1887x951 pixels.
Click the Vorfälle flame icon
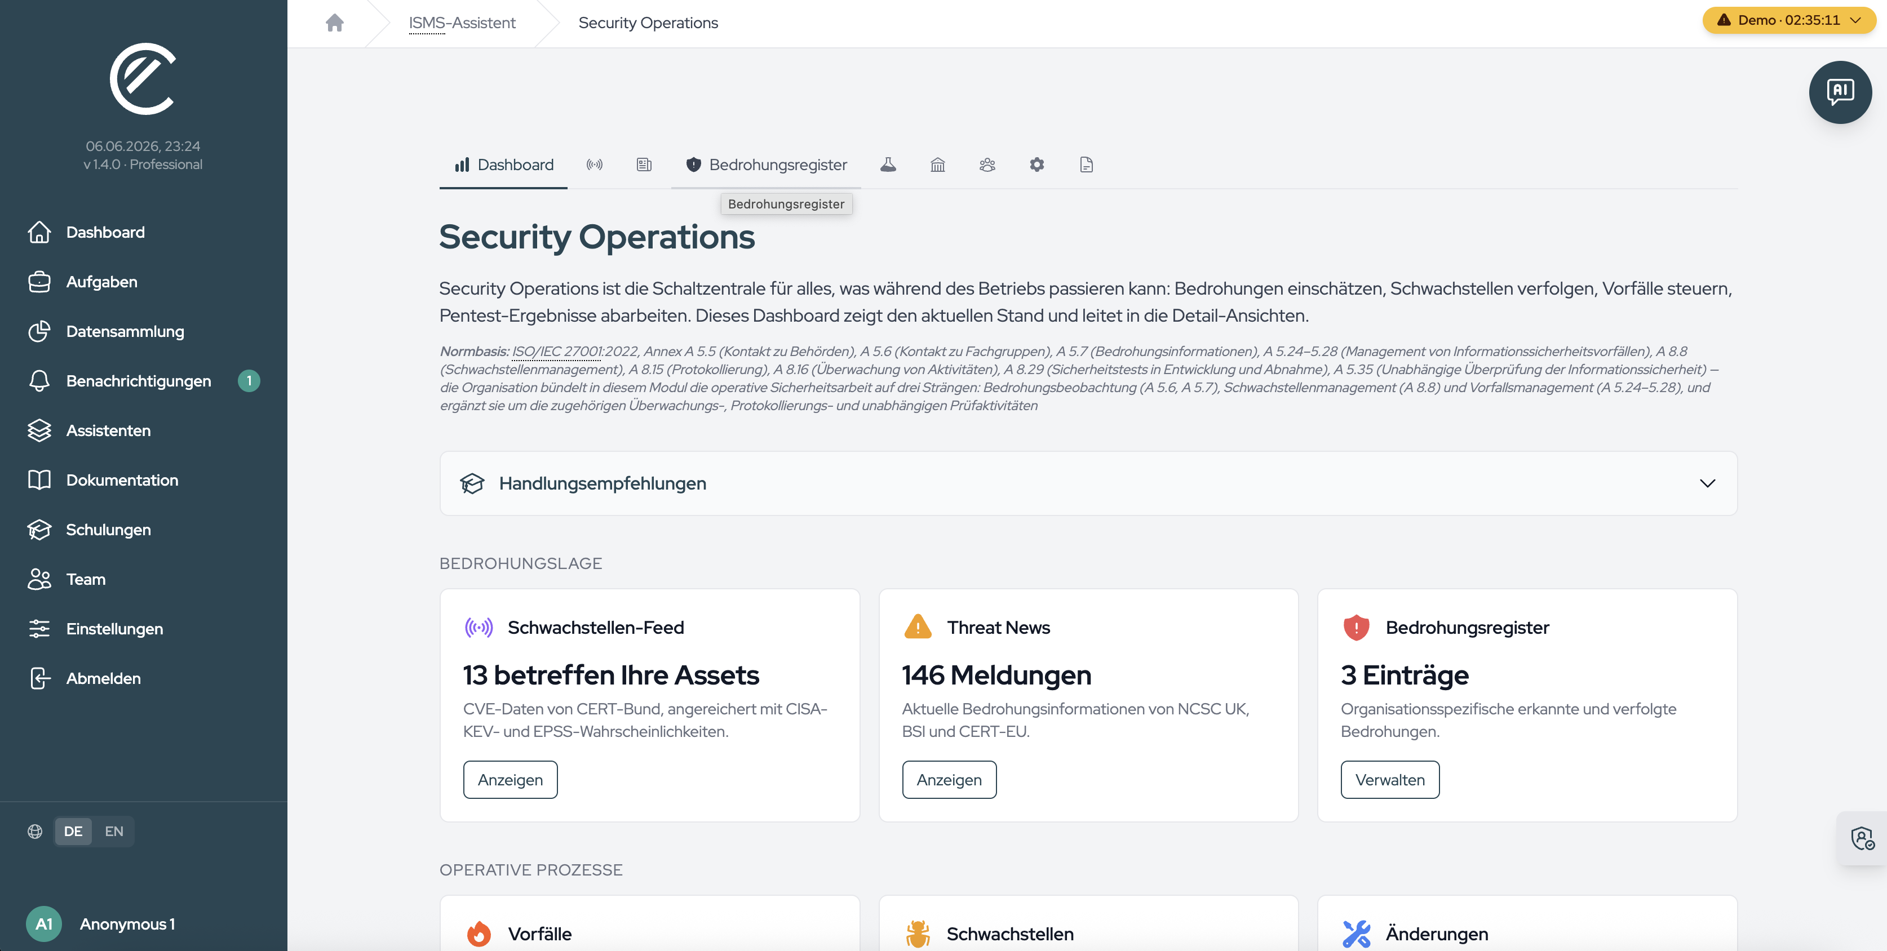pos(479,934)
